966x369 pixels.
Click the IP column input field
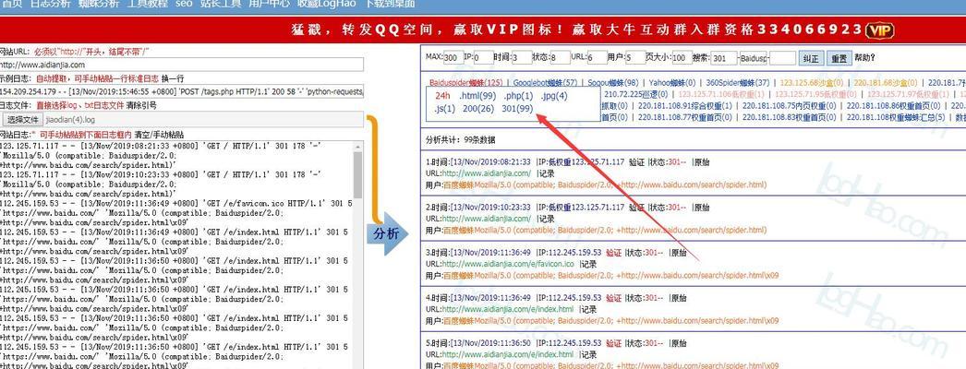pos(484,58)
